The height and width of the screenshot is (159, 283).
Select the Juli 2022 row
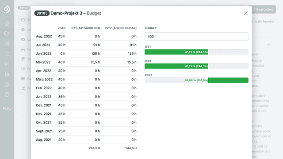[86, 45]
